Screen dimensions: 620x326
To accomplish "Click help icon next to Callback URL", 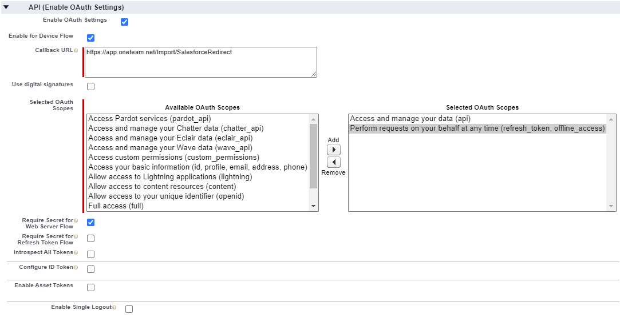I will (76, 50).
